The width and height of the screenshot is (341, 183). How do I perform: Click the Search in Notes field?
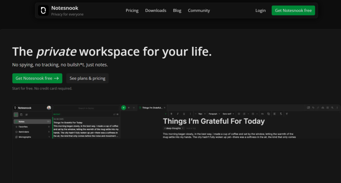tap(86, 108)
